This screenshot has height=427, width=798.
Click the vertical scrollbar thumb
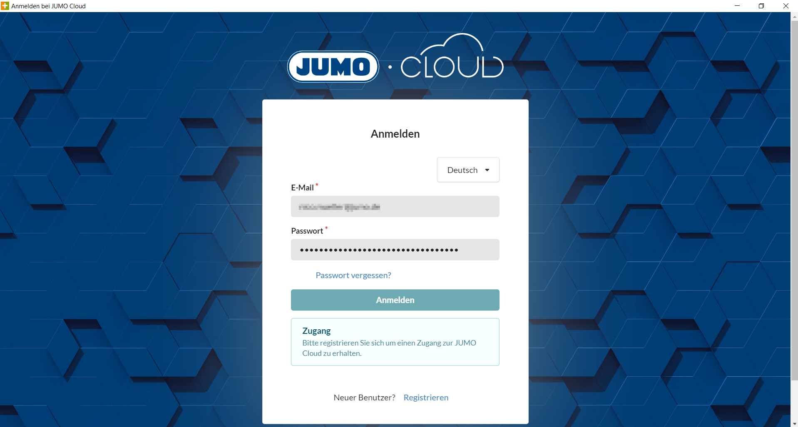coord(794,200)
